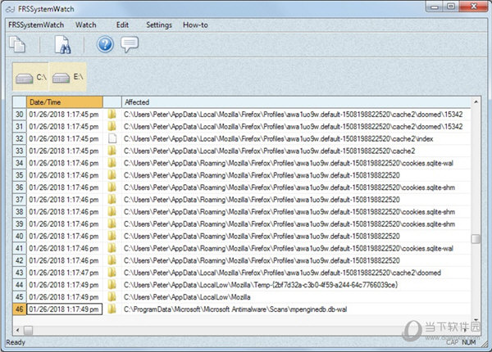The image size is (492, 352).
Task: Open the blue help question mark icon
Action: [x=105, y=44]
